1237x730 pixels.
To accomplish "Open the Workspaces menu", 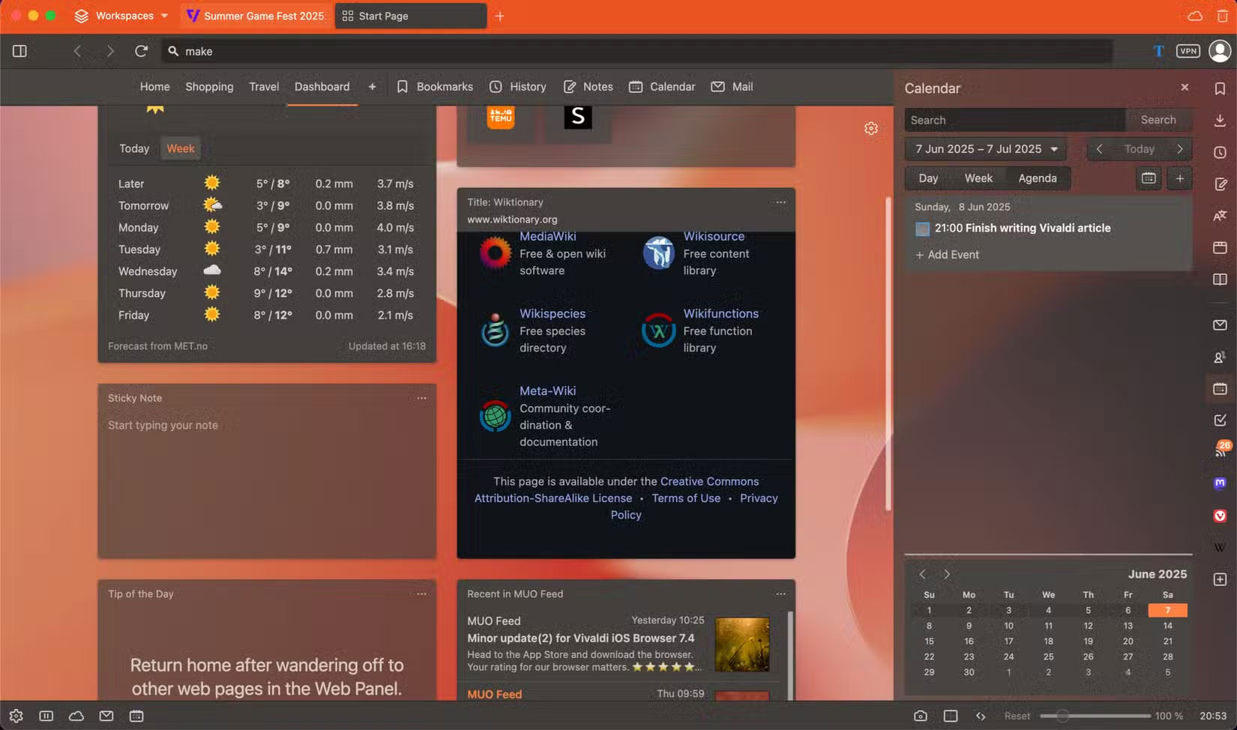I will [x=121, y=16].
